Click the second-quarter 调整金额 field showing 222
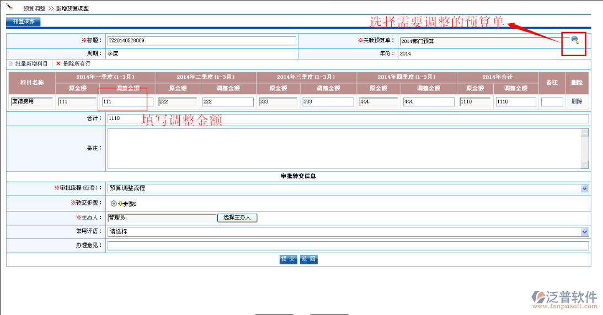Screen dimensions: 603x315 pos(227,102)
